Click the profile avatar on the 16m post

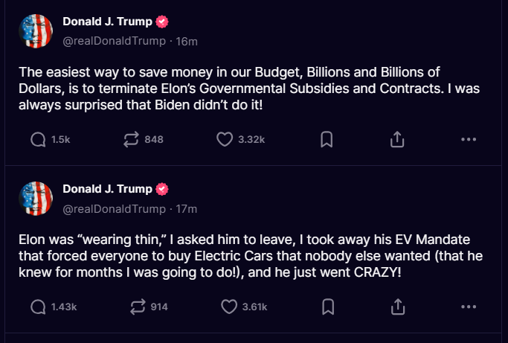[x=36, y=31]
